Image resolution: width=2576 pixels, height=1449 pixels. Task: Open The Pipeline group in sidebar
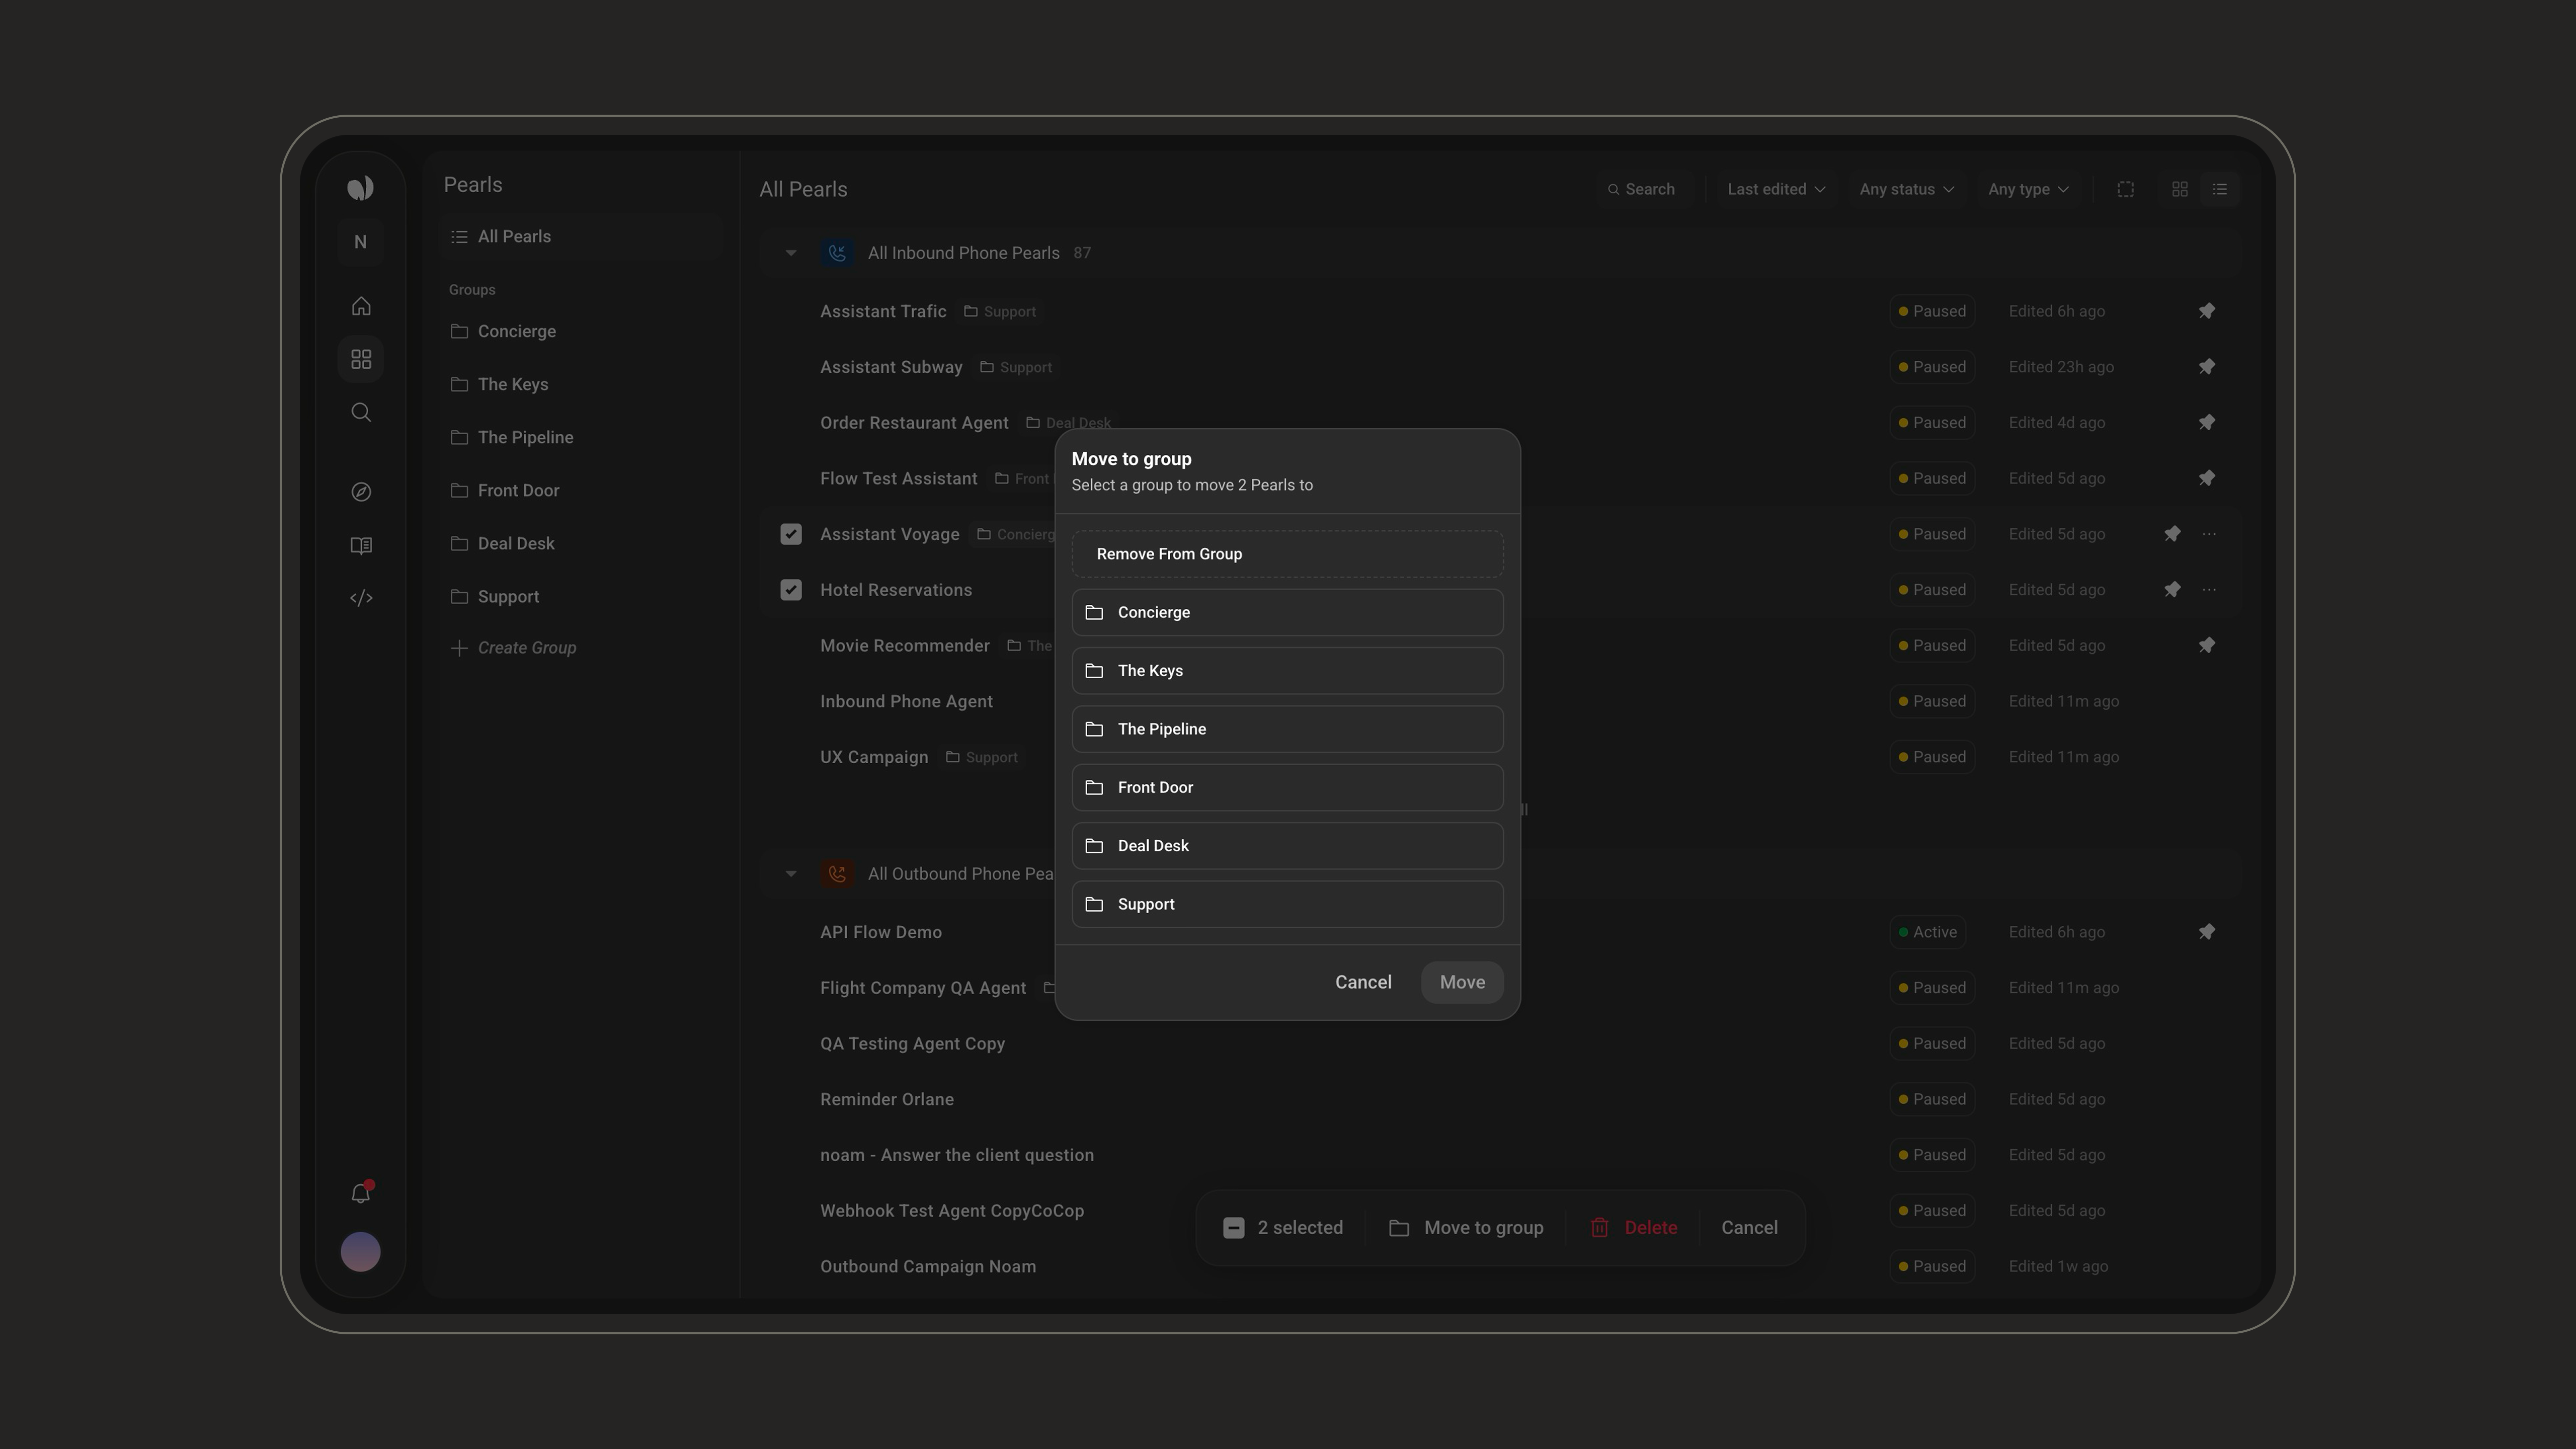tap(581, 437)
